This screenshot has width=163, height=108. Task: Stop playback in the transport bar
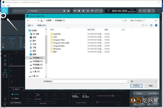click(x=79, y=11)
